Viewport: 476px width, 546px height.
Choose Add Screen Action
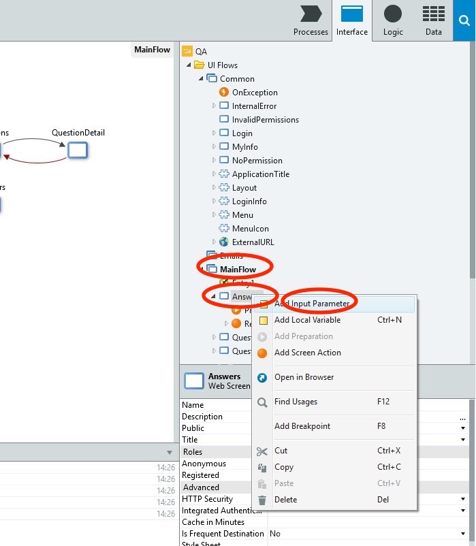coord(334,353)
